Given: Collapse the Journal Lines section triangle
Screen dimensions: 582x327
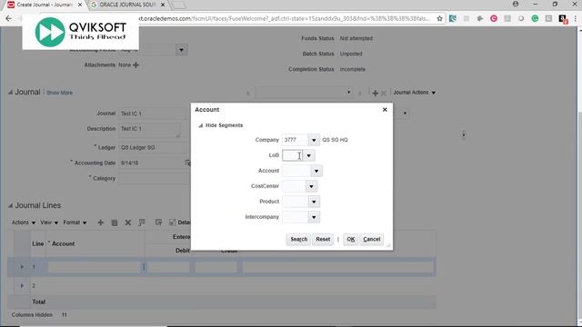Looking at the screenshot, I should tap(10, 205).
